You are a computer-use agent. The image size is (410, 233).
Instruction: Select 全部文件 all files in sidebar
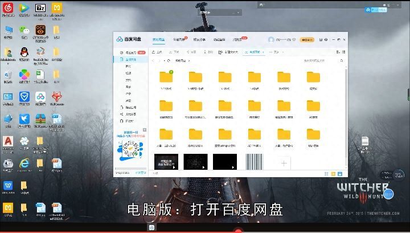coord(131,60)
